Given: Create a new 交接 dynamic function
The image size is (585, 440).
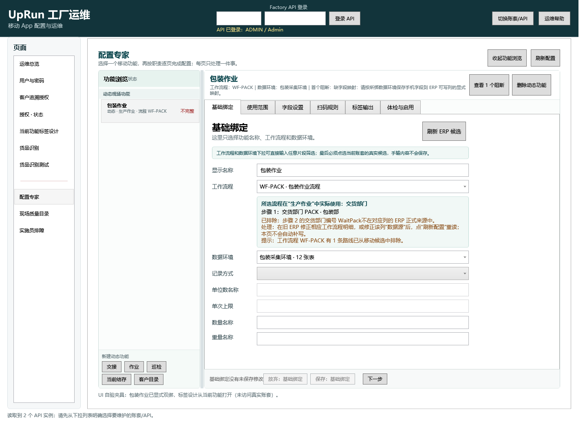Looking at the screenshot, I should tap(112, 367).
